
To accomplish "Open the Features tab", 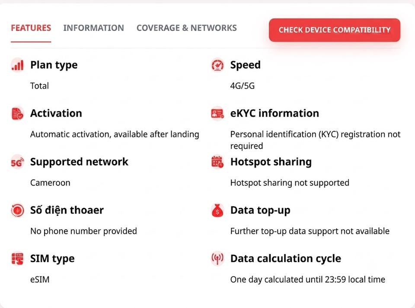I will click(31, 28).
